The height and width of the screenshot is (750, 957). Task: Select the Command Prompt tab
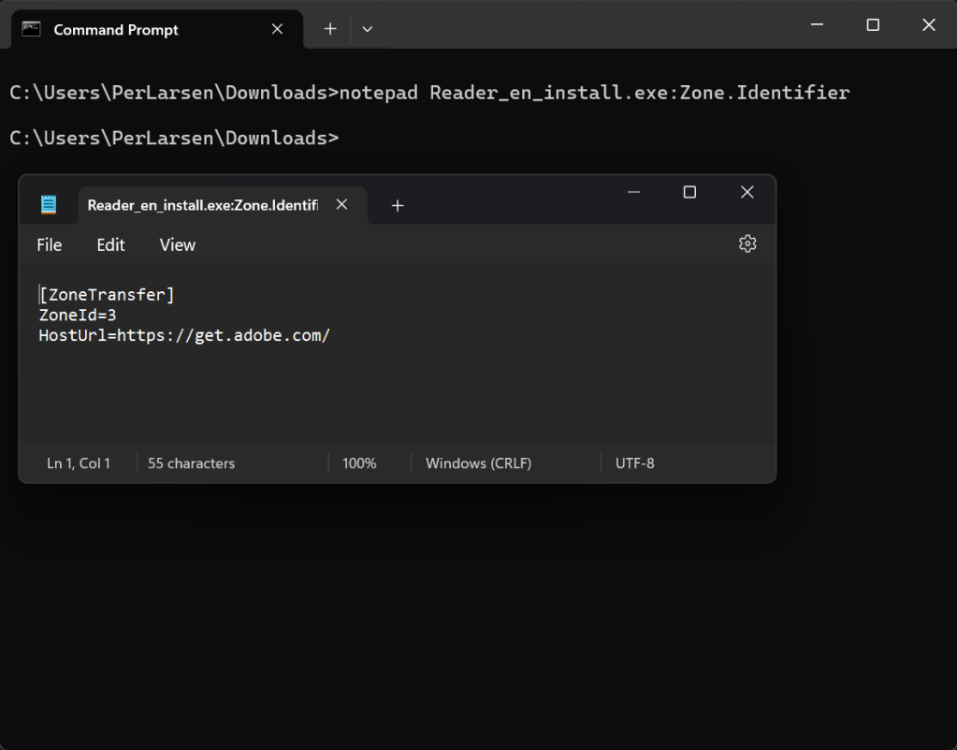[115, 29]
